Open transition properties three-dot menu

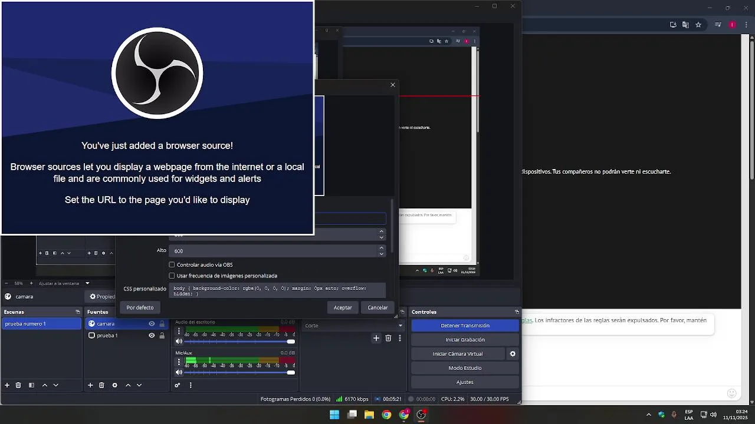pyautogui.click(x=400, y=338)
